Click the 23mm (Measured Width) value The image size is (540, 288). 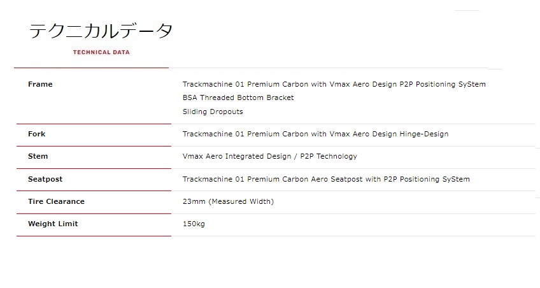coord(228,201)
